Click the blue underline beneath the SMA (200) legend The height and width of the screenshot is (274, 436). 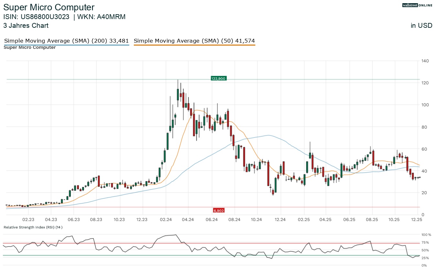[x=66, y=45]
